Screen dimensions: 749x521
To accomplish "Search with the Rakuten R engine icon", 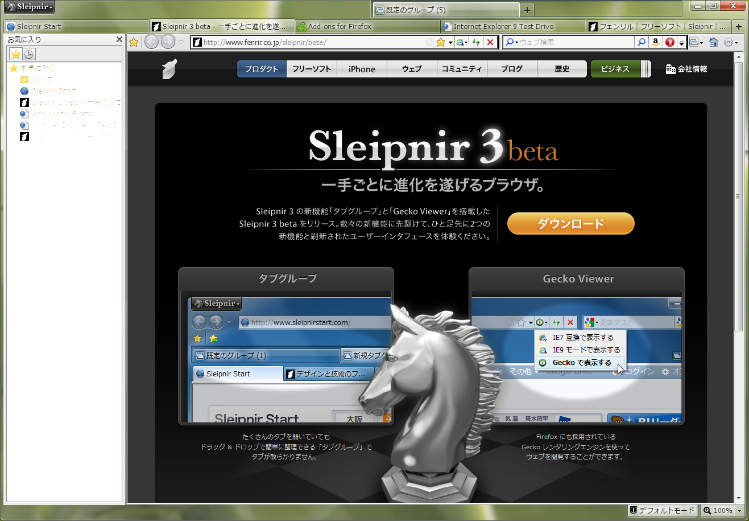I will pos(670,42).
